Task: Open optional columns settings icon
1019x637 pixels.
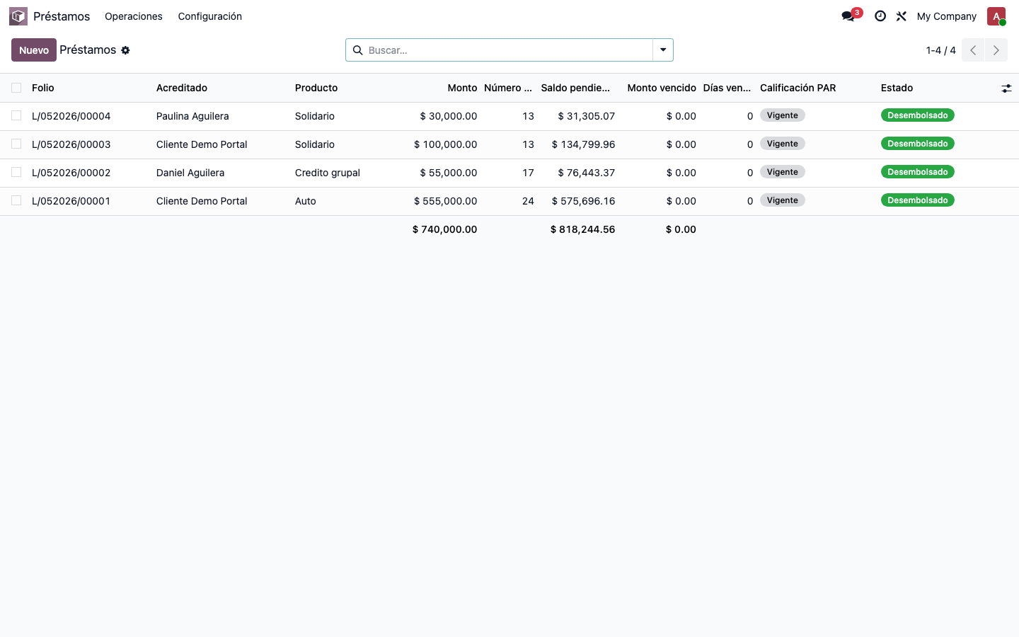Action: [x=1006, y=88]
